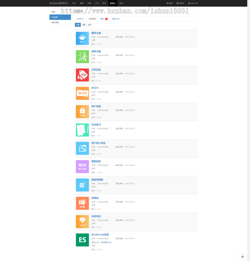Click the green 语林主题 icon
Screen dimensions: 250x261
click(82, 57)
